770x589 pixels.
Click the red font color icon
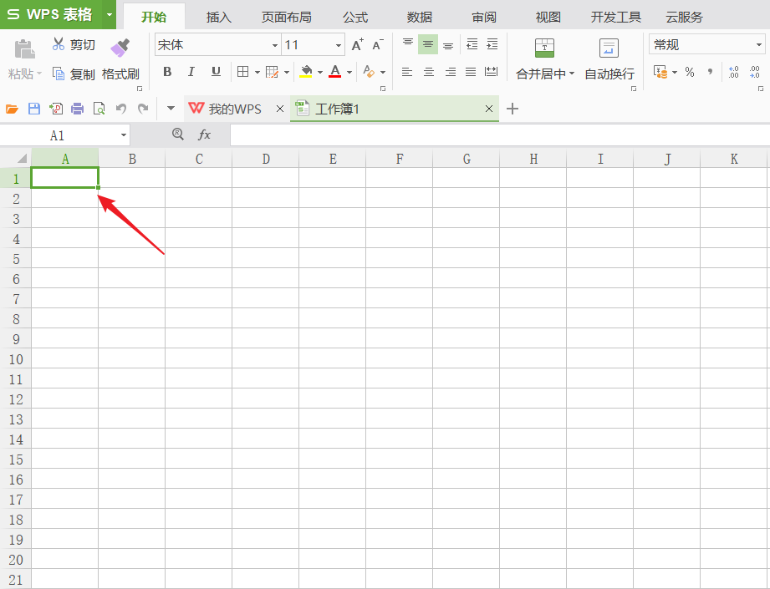[x=335, y=72]
